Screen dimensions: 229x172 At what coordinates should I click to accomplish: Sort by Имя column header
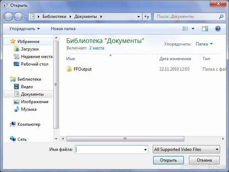pos(70,59)
